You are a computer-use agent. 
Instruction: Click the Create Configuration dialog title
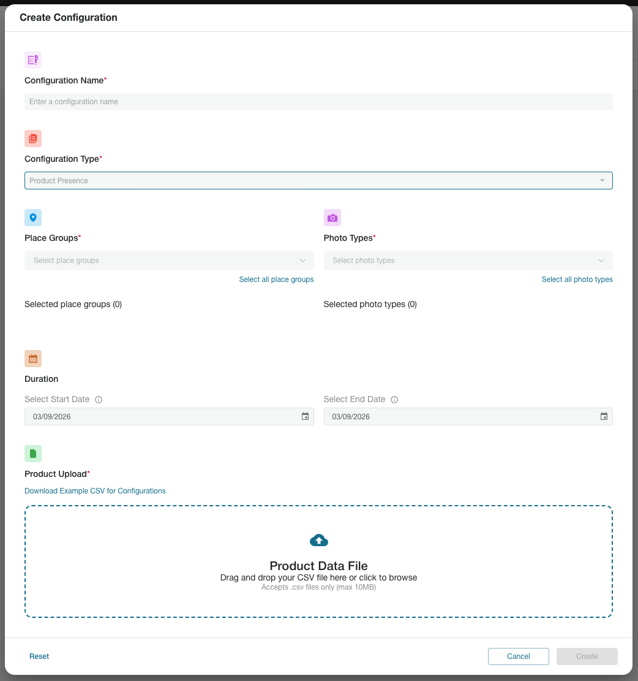pyautogui.click(x=69, y=17)
